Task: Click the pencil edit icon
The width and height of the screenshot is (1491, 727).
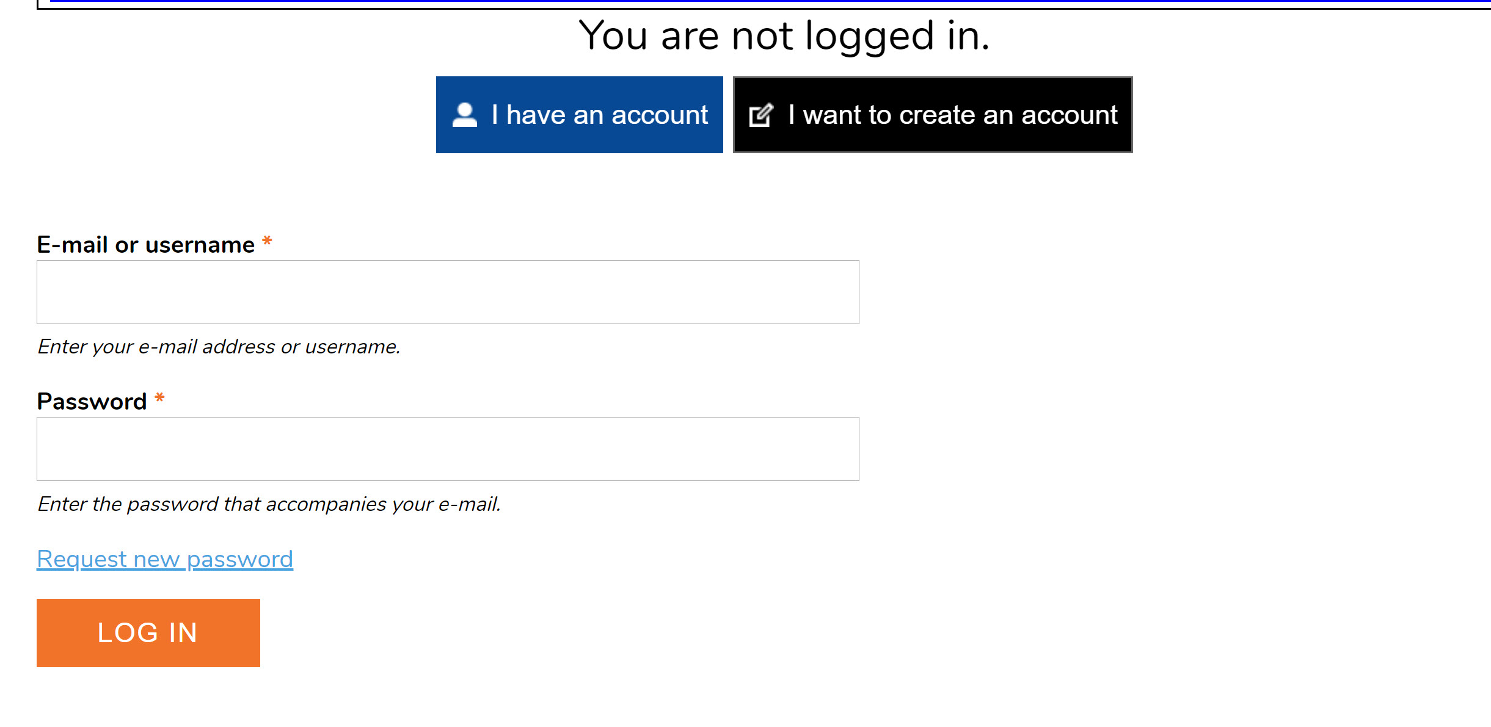Action: 761,115
